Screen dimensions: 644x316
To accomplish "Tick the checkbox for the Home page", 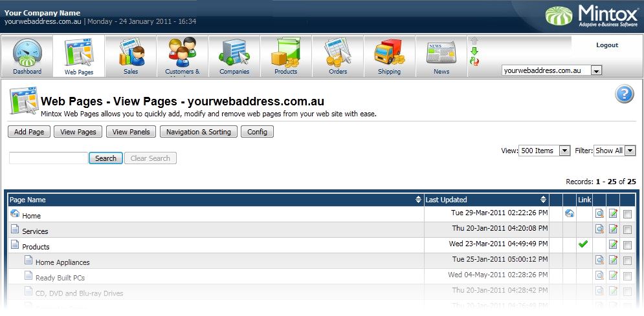I will point(627,215).
